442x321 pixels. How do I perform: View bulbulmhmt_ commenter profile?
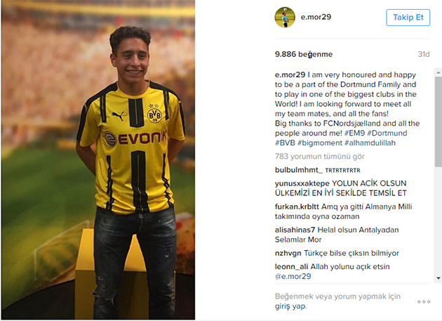pyautogui.click(x=298, y=170)
